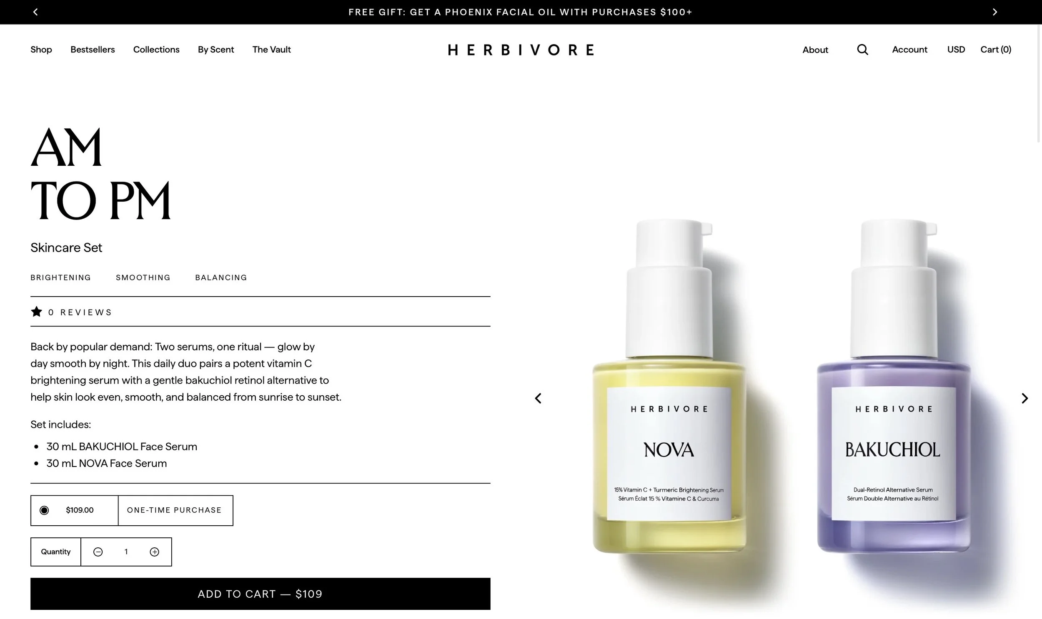Image resolution: width=1042 pixels, height=619 pixels.
Task: Click the BAKUCHIOL bottle product image
Action: pos(894,386)
